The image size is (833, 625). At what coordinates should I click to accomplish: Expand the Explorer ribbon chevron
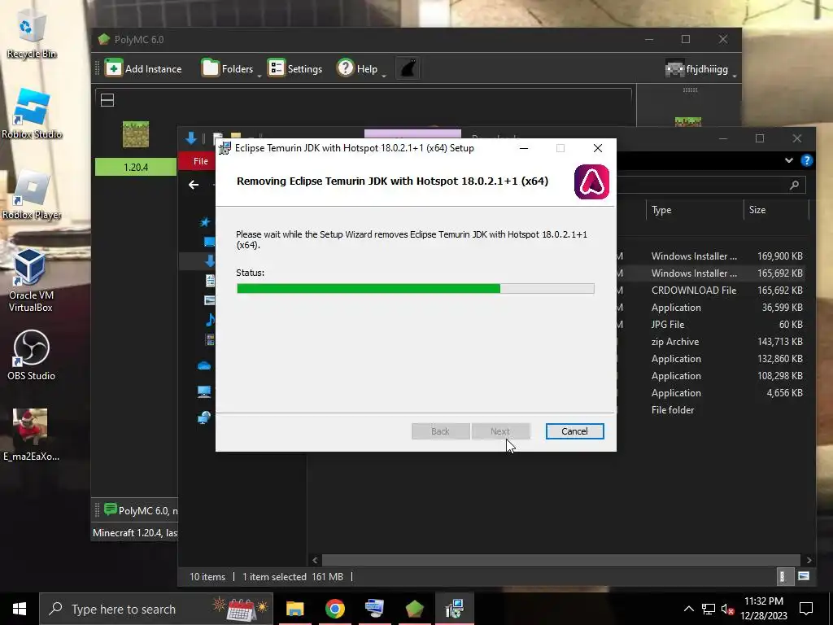789,160
